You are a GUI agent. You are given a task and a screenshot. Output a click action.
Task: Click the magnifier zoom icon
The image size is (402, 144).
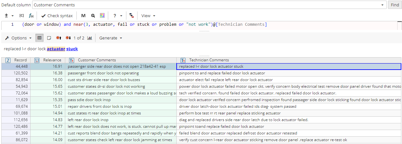(x=93, y=16)
